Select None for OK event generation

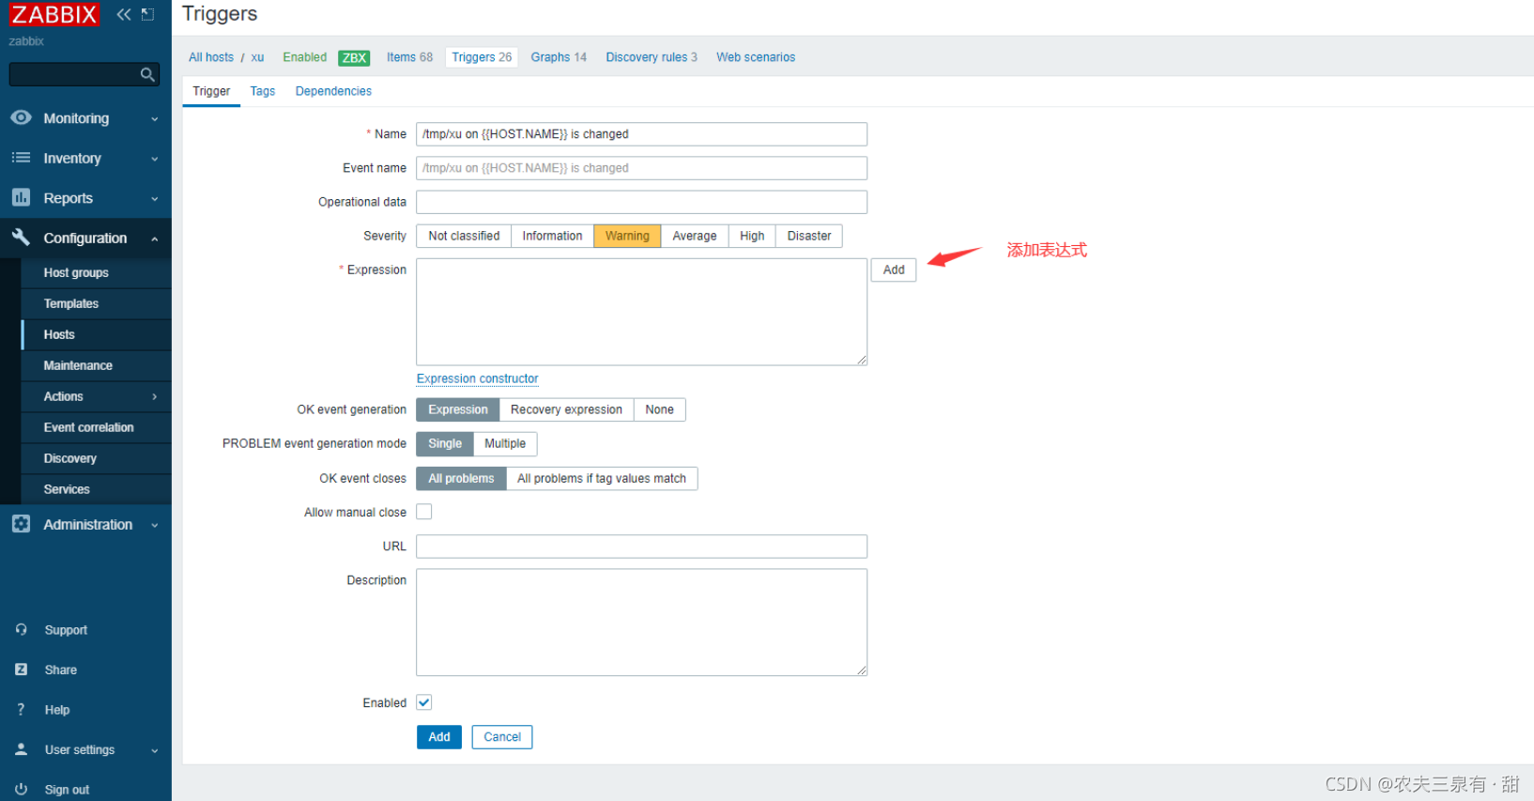pos(659,409)
